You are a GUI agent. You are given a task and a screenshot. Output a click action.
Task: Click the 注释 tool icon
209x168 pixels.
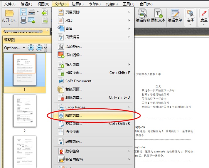190,13
